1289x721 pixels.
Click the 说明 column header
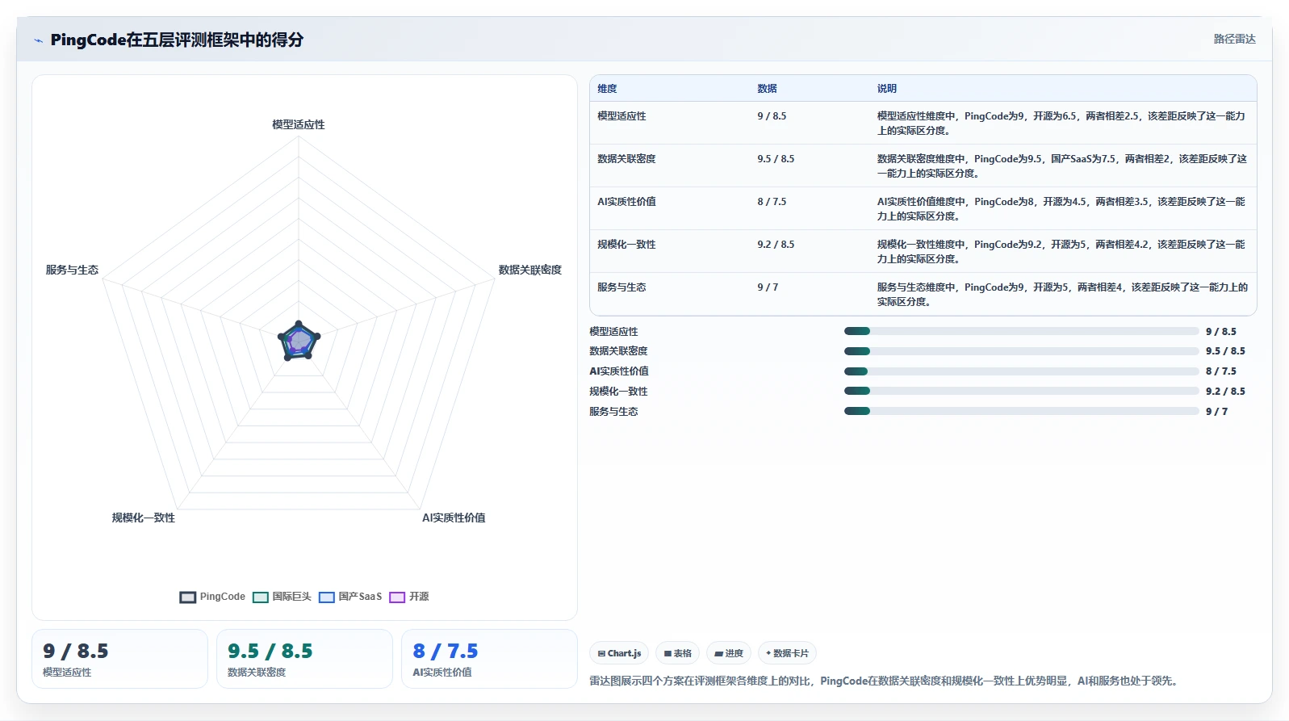point(887,89)
